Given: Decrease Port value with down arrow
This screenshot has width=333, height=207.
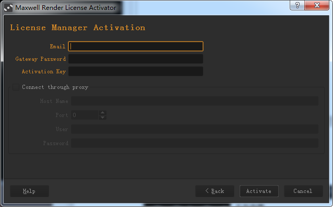Looking at the screenshot, I should [x=103, y=117].
